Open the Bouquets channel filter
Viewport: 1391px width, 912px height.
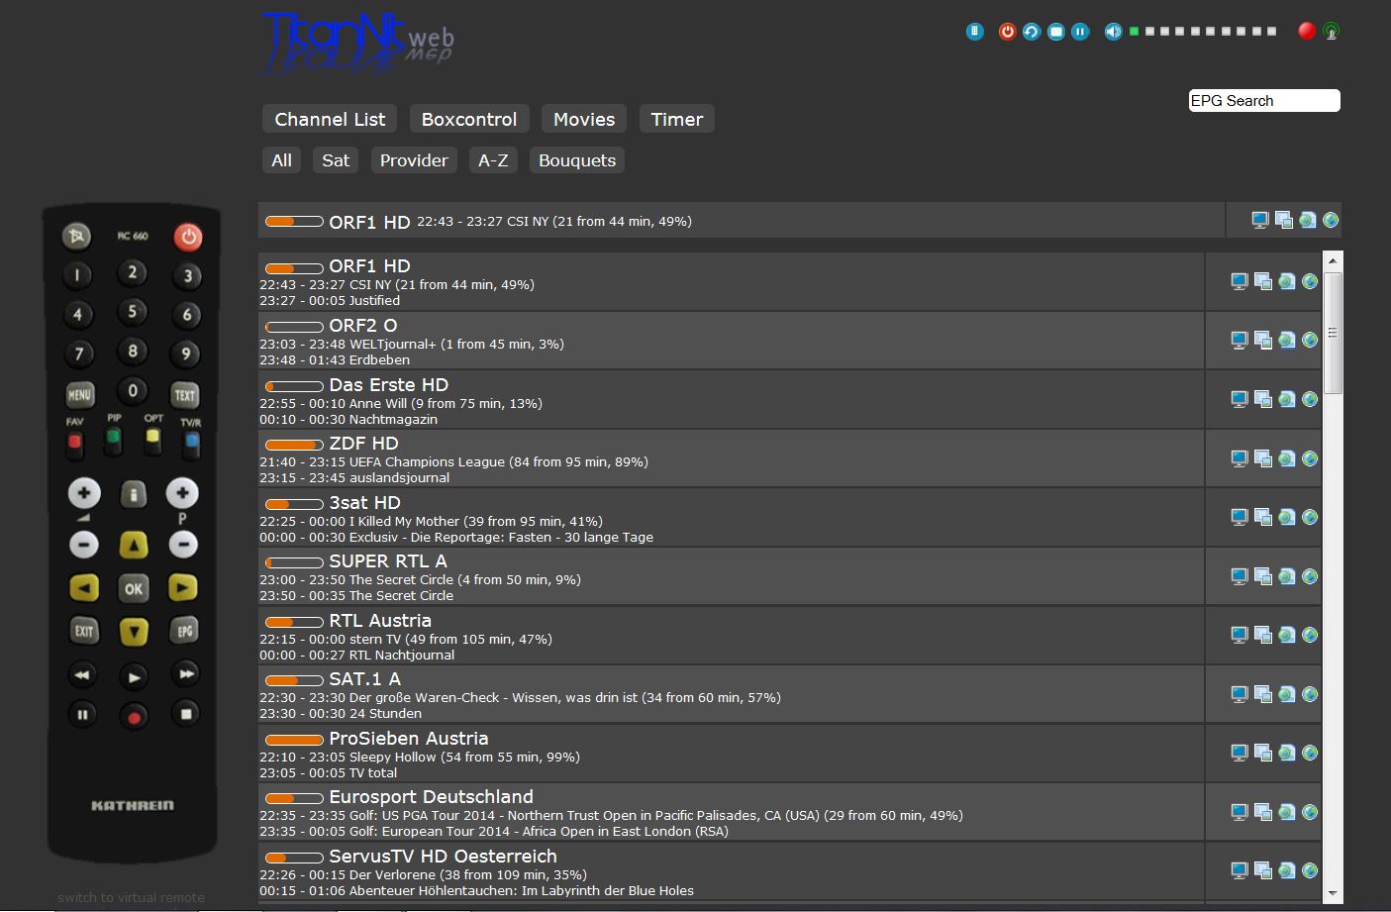click(576, 160)
